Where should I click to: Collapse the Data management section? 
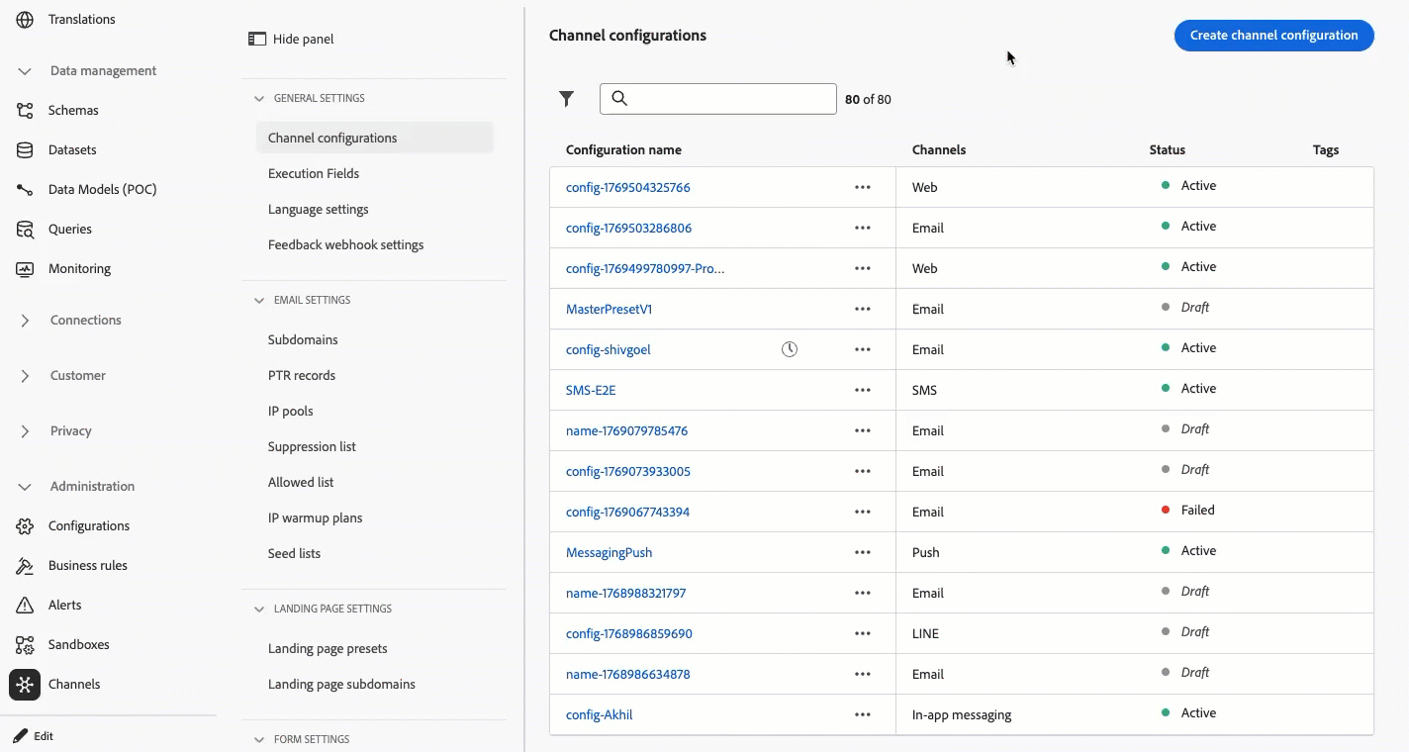click(x=25, y=71)
